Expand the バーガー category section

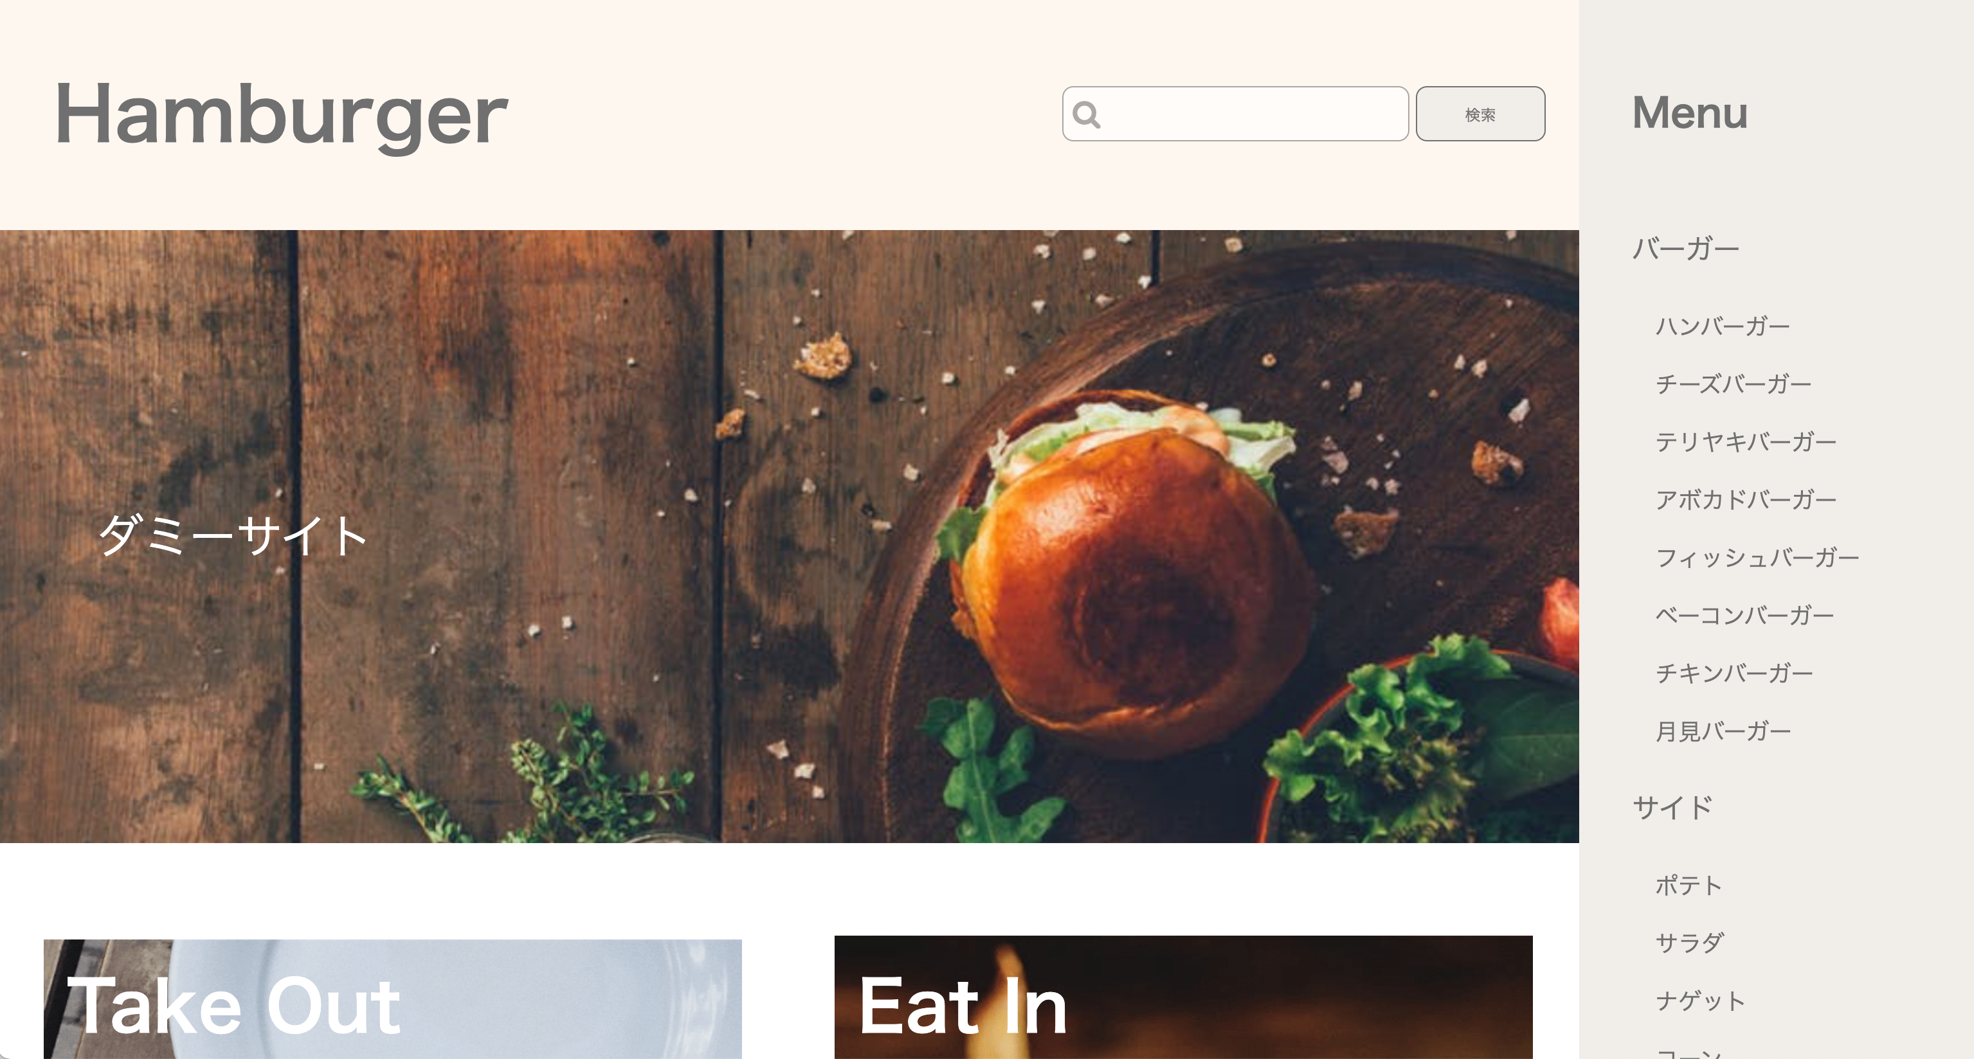click(1684, 248)
